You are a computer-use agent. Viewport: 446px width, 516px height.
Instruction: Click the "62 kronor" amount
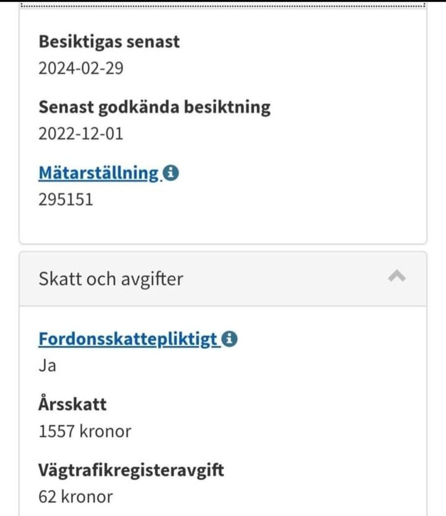[x=76, y=497]
